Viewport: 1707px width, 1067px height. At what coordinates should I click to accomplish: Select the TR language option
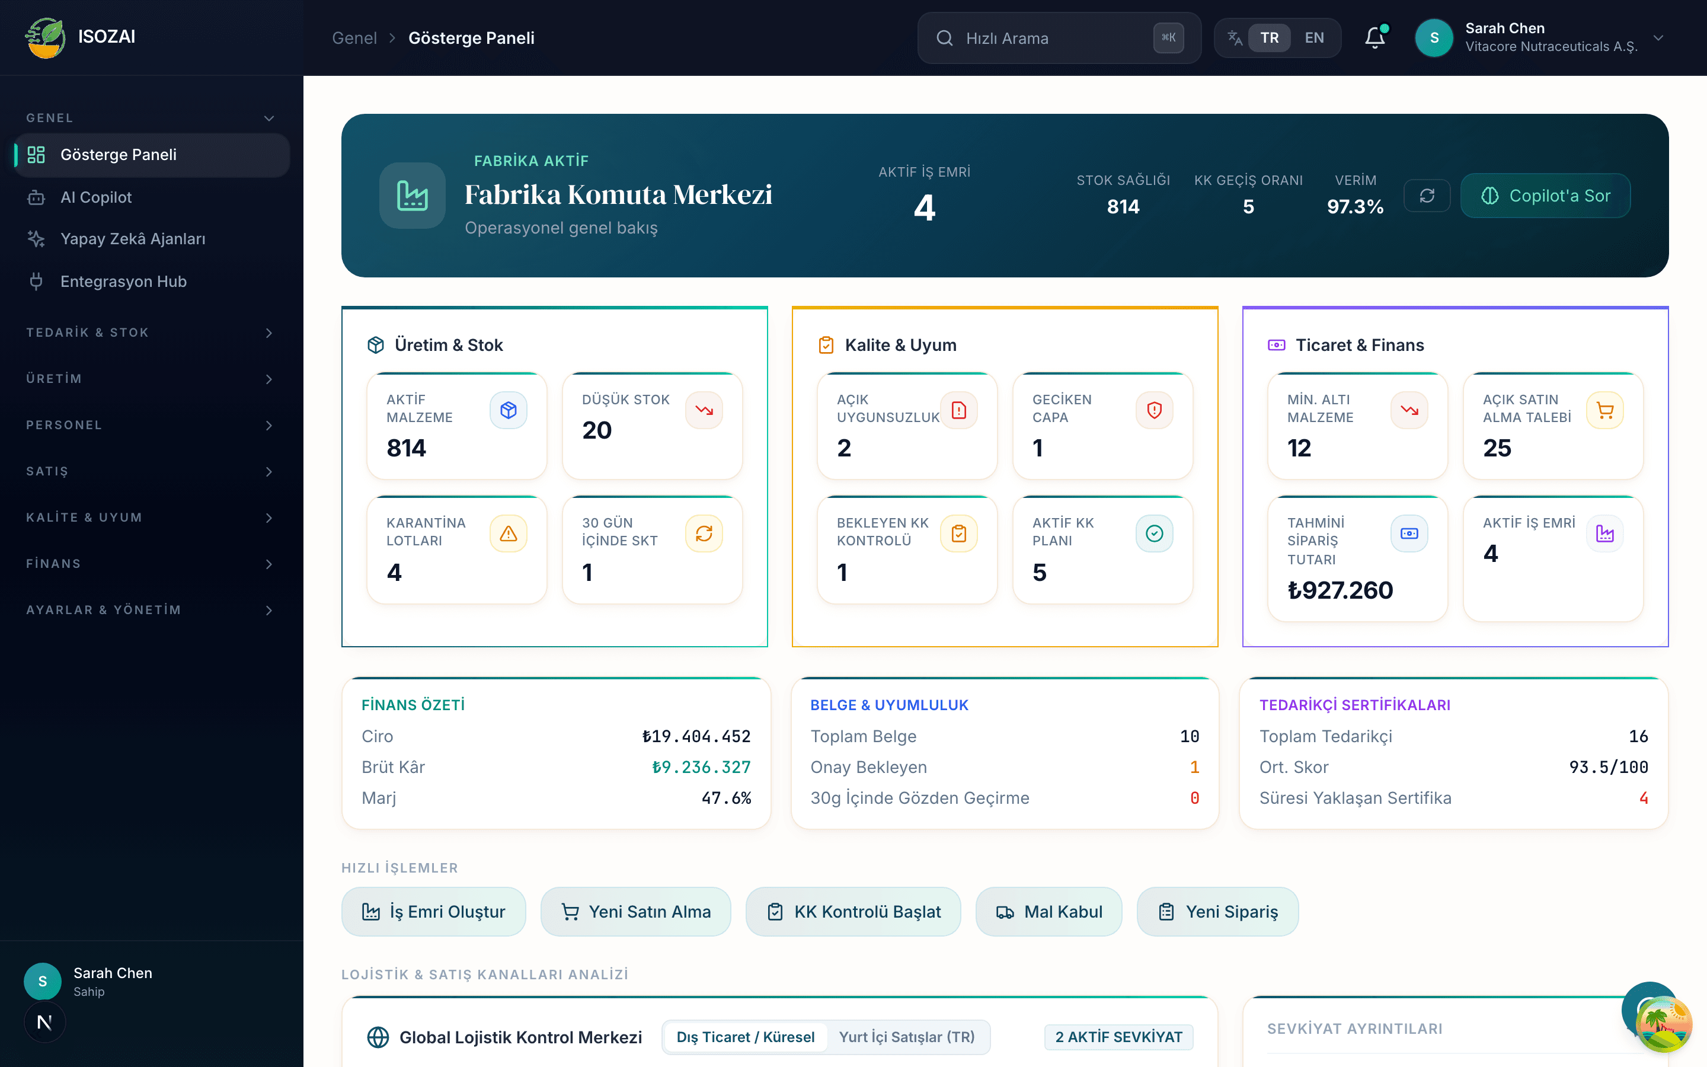(x=1269, y=38)
